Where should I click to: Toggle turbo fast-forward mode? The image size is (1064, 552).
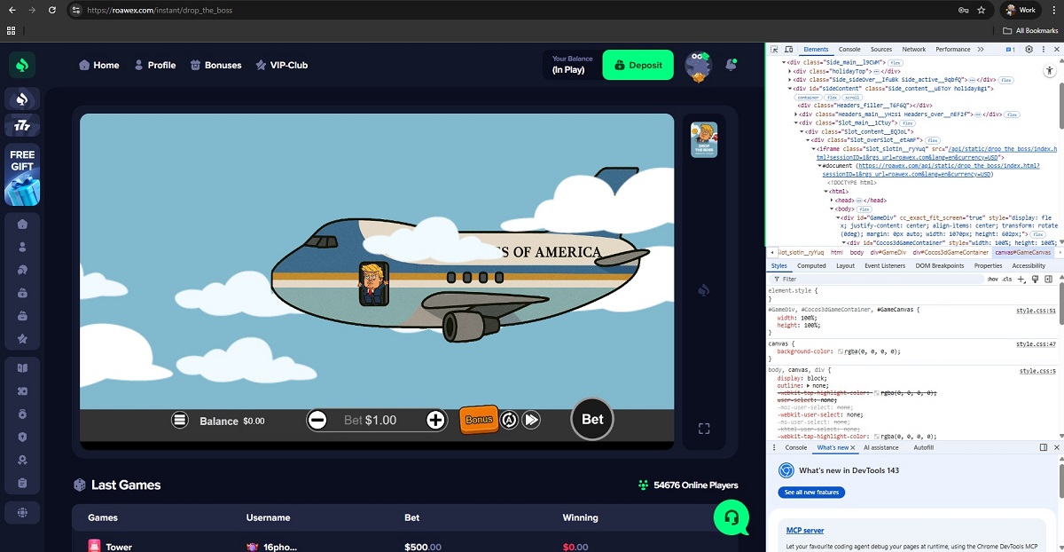coord(531,420)
